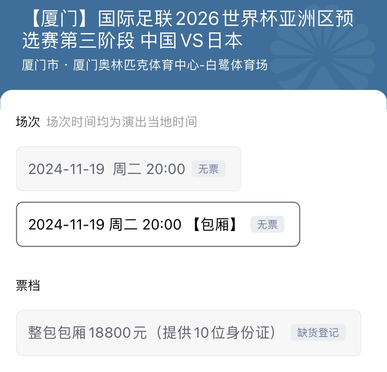Click the 【包厢】 label in the second session
The height and width of the screenshot is (372, 387).
(215, 225)
